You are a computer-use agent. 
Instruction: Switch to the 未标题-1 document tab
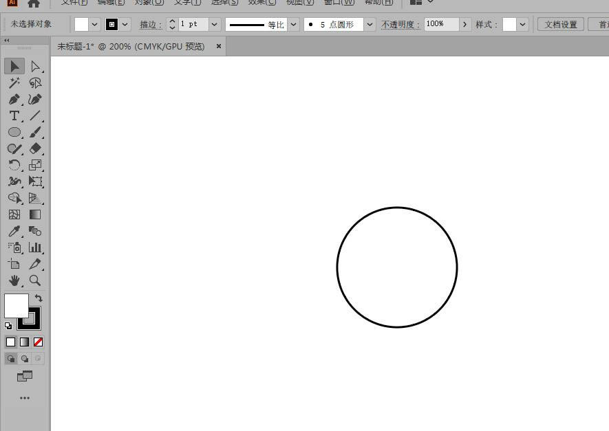pos(131,47)
